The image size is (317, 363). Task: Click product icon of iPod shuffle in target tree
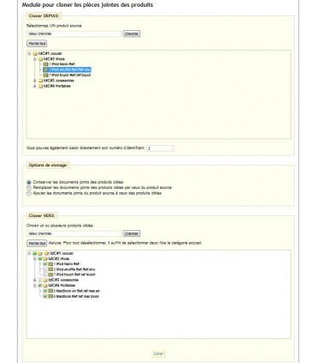tap(51, 269)
